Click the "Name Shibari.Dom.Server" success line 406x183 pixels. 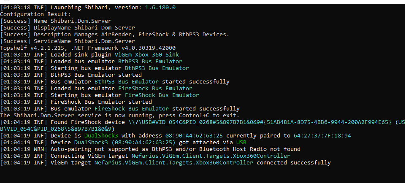point(67,21)
